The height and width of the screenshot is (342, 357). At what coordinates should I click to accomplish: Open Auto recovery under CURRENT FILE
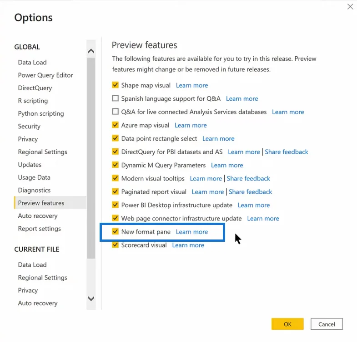click(x=38, y=303)
